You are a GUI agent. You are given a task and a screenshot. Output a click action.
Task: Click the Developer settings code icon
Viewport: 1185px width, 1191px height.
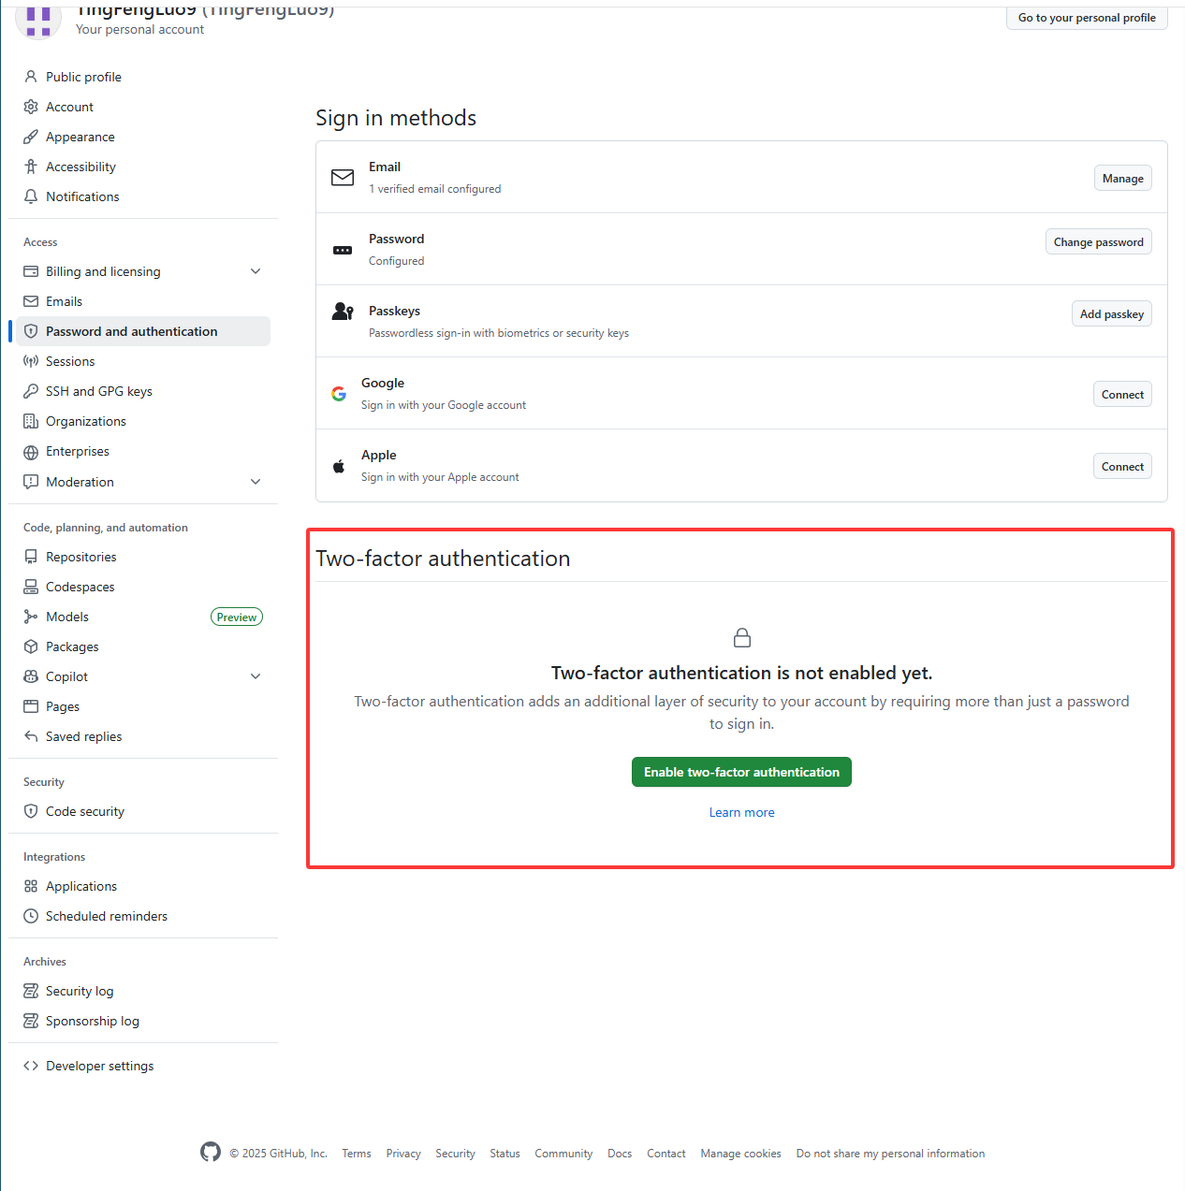point(31,1066)
